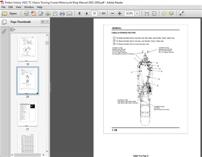Open the Attachments paperclip panel
Viewport: 202px width, 157px height.
[x=4, y=31]
